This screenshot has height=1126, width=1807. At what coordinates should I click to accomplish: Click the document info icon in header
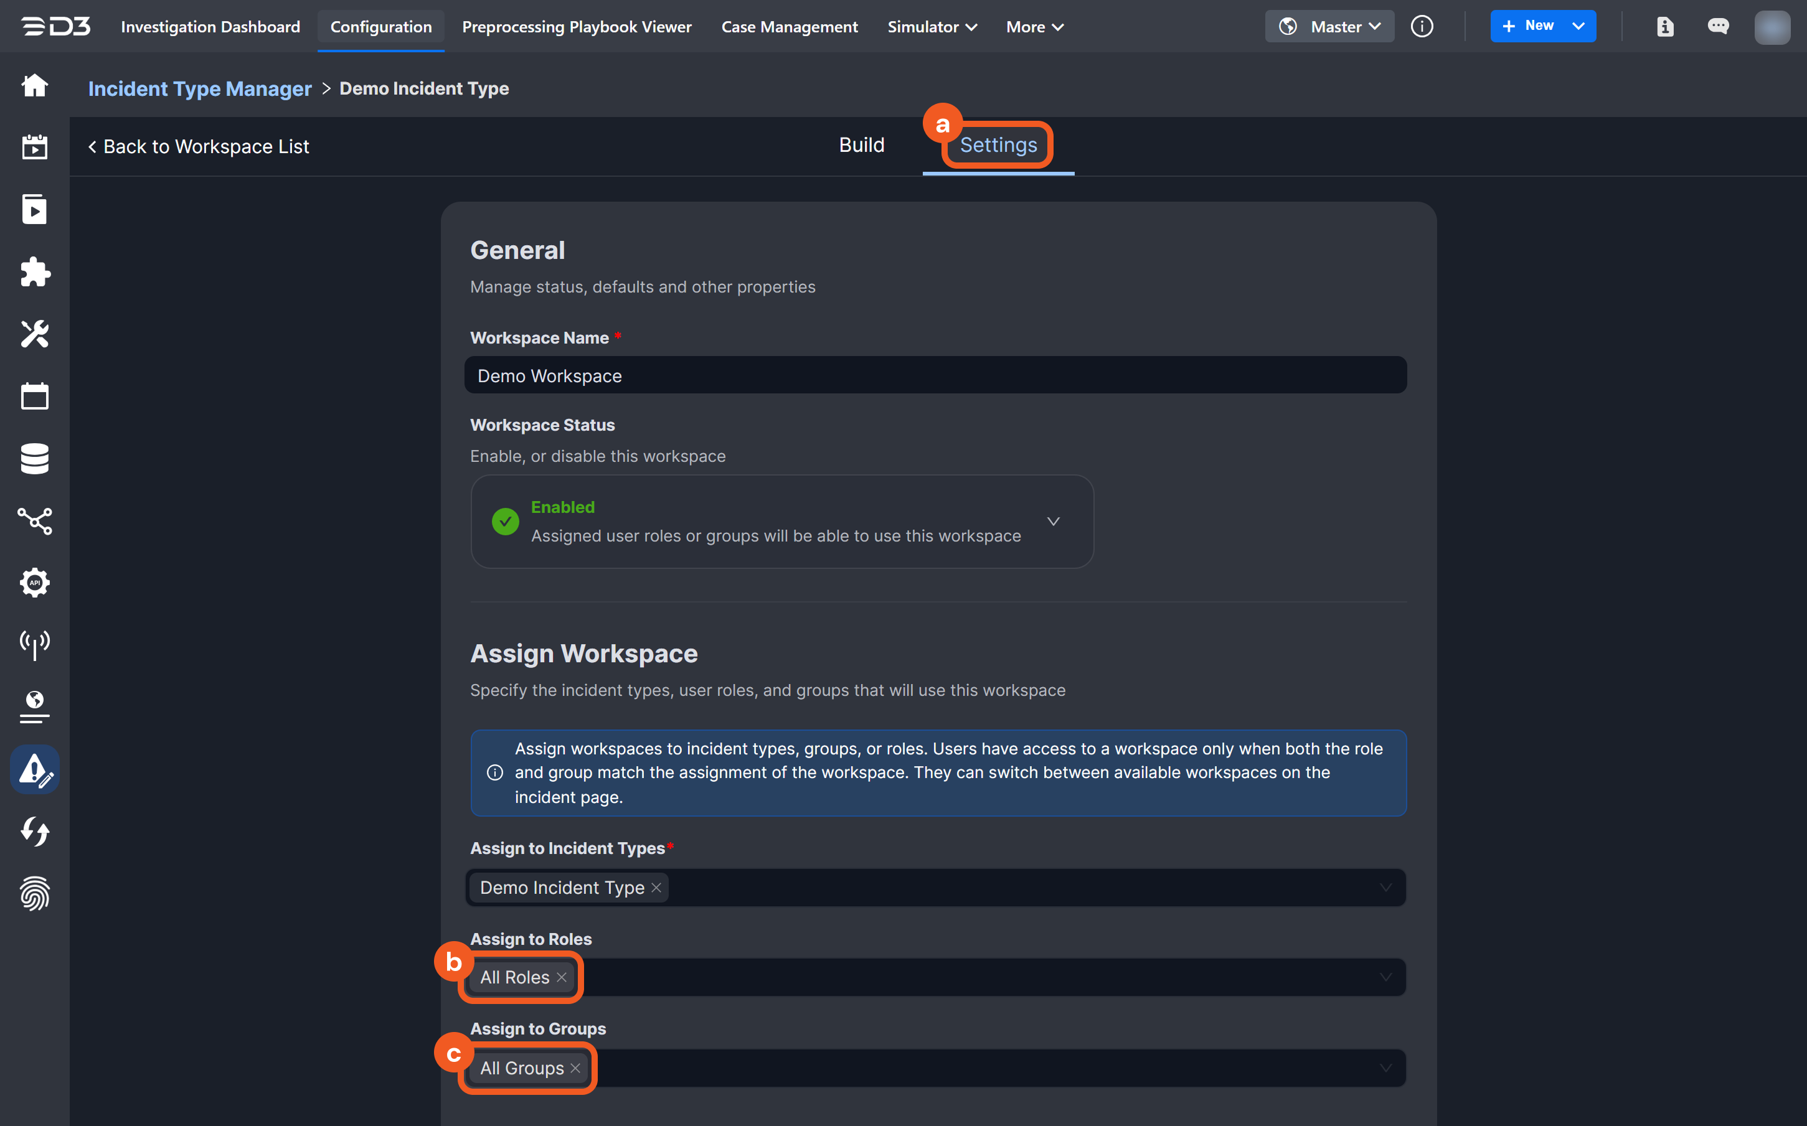point(1665,27)
